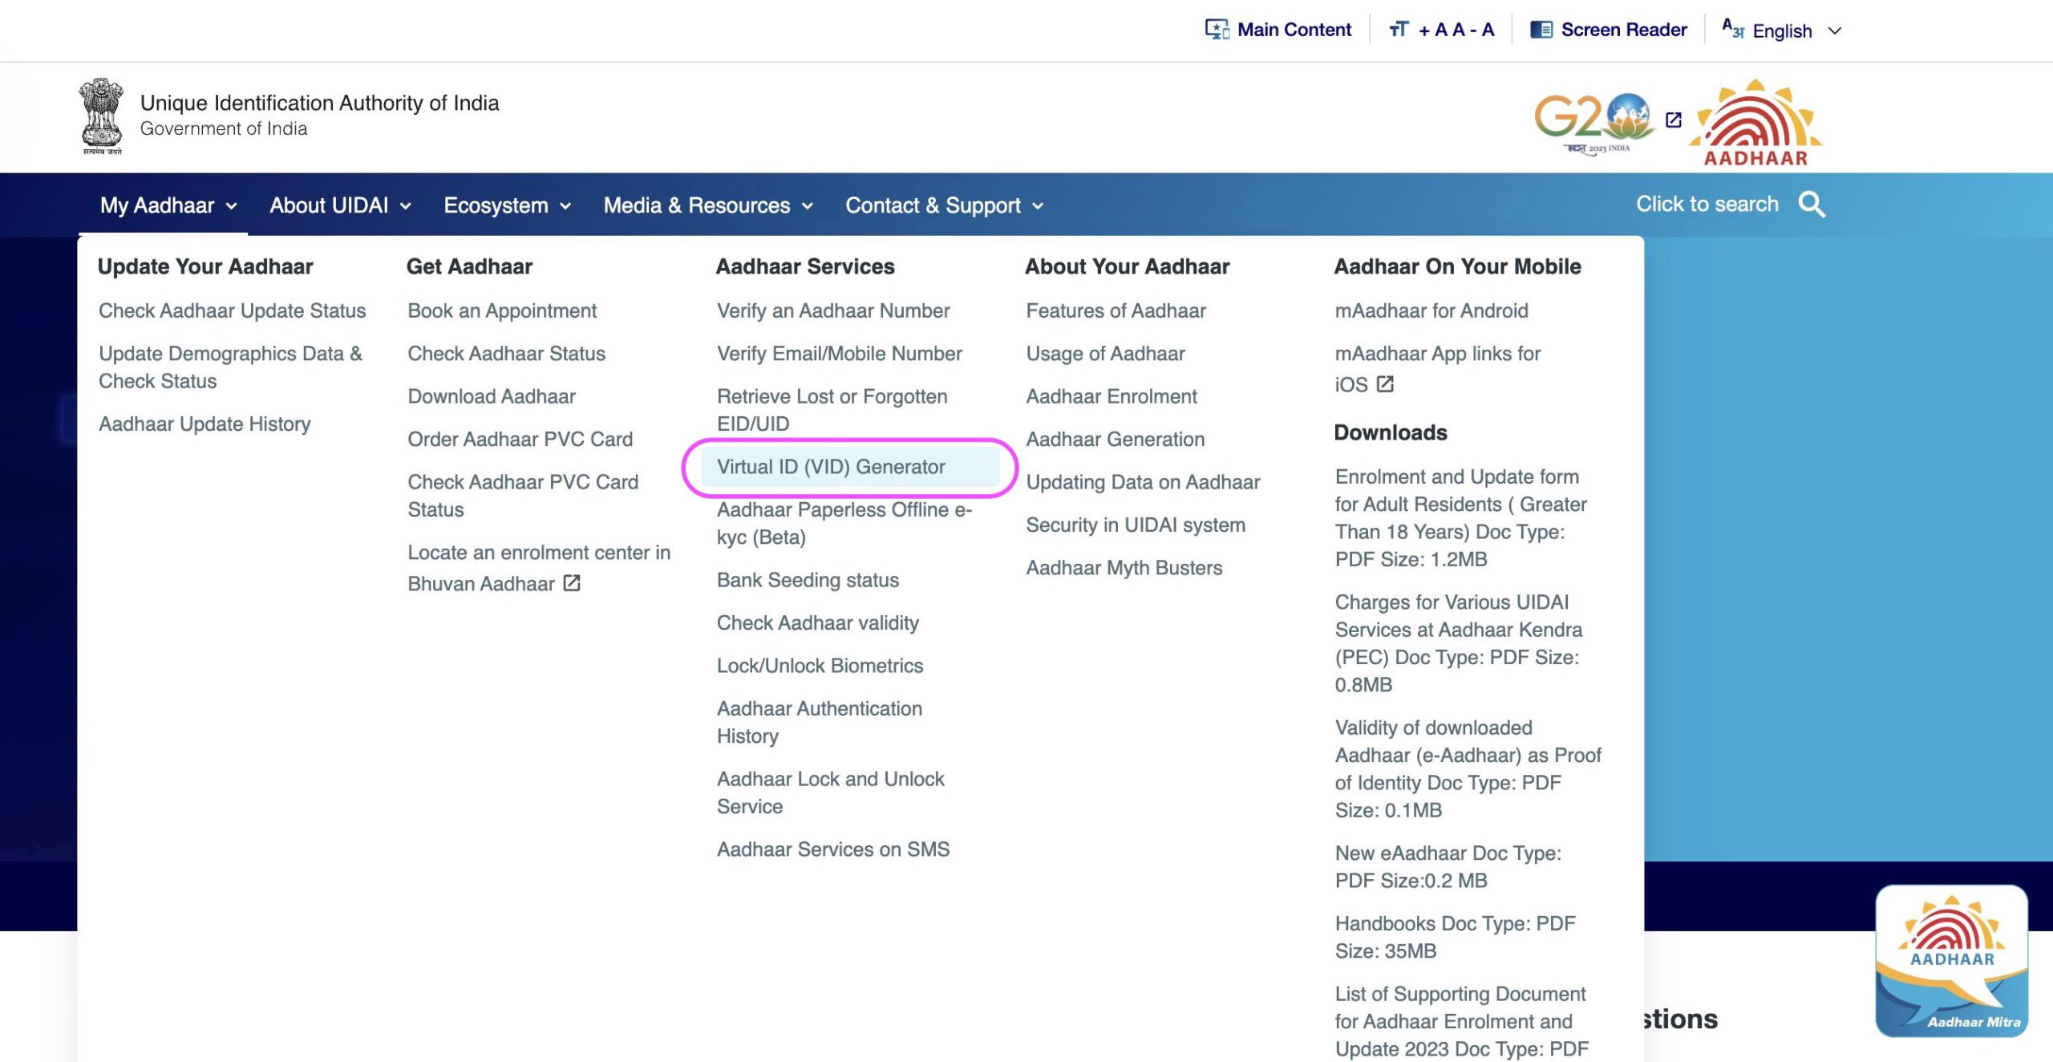Click the language translate icon
2053x1062 pixels.
pos(1733,30)
